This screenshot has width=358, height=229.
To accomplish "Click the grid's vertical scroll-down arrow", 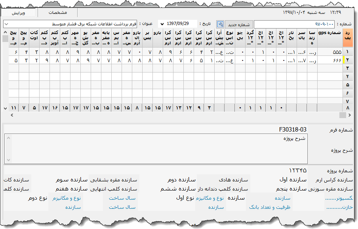I will [5, 108].
